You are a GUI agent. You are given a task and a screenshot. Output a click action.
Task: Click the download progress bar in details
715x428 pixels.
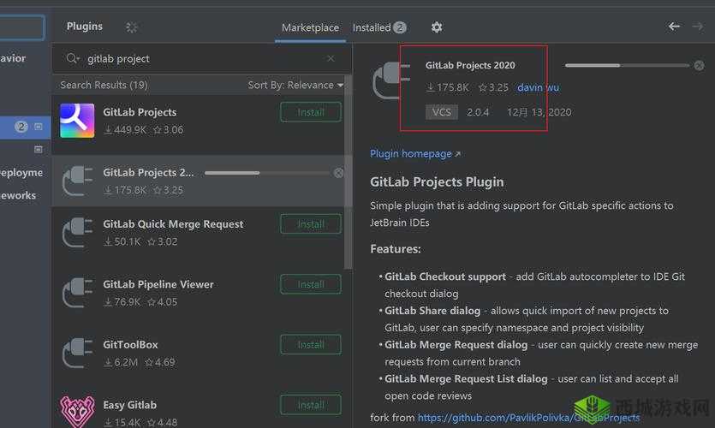[604, 65]
